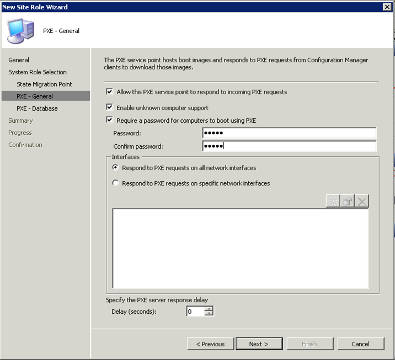The height and width of the screenshot is (360, 395).
Task: Open the System Role Selection step
Action: click(x=38, y=72)
